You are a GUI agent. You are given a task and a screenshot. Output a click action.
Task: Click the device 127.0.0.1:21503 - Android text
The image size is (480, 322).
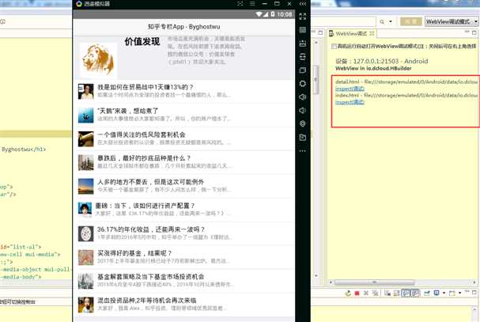tap(381, 61)
